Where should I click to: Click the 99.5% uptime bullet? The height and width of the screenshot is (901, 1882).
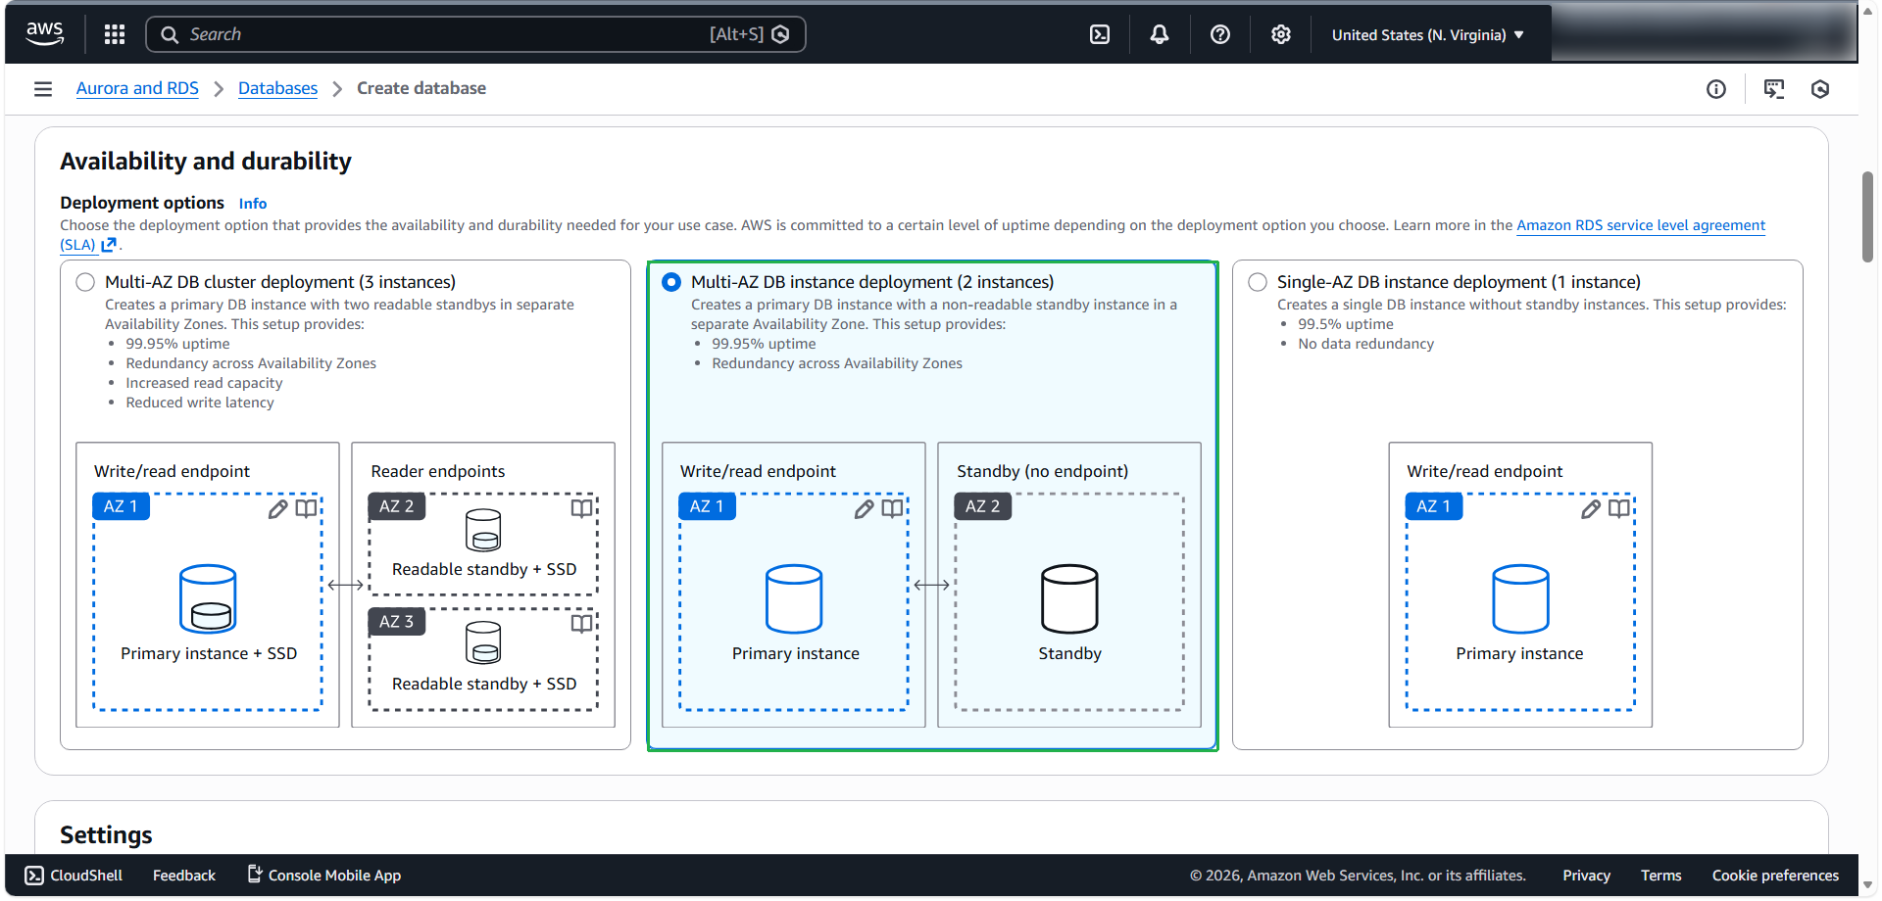point(1346,324)
